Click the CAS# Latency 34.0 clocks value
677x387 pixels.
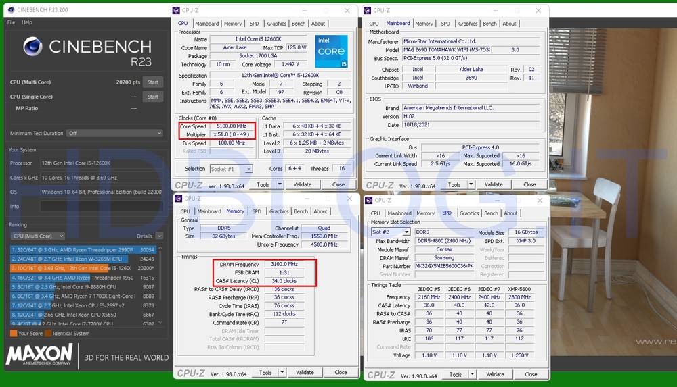coord(284,280)
